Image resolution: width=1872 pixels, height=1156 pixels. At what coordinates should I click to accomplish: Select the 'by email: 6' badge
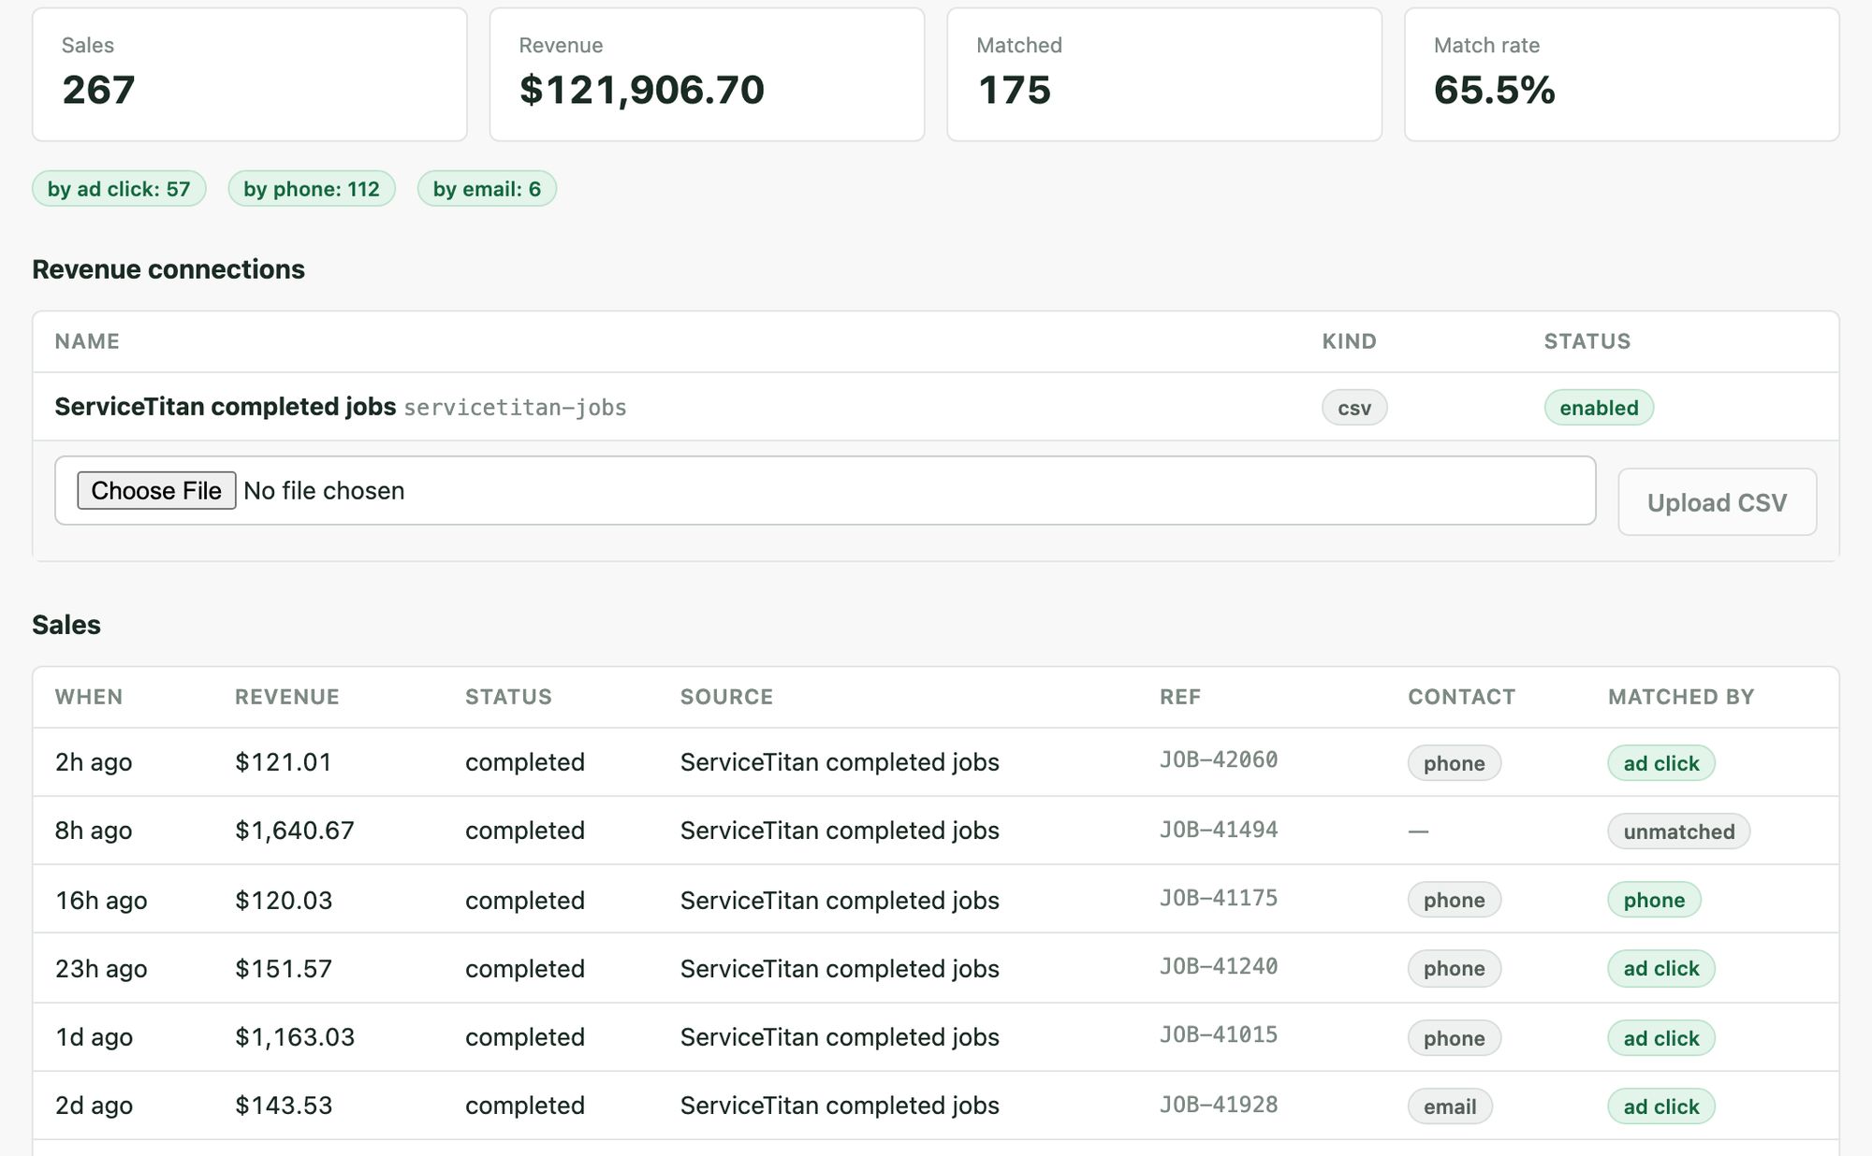(x=487, y=189)
